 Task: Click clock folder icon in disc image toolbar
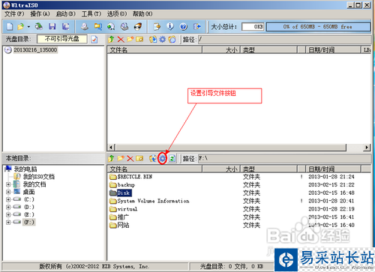coord(172,39)
